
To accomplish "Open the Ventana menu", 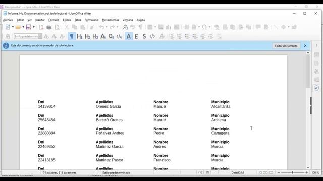I will 128,20.
